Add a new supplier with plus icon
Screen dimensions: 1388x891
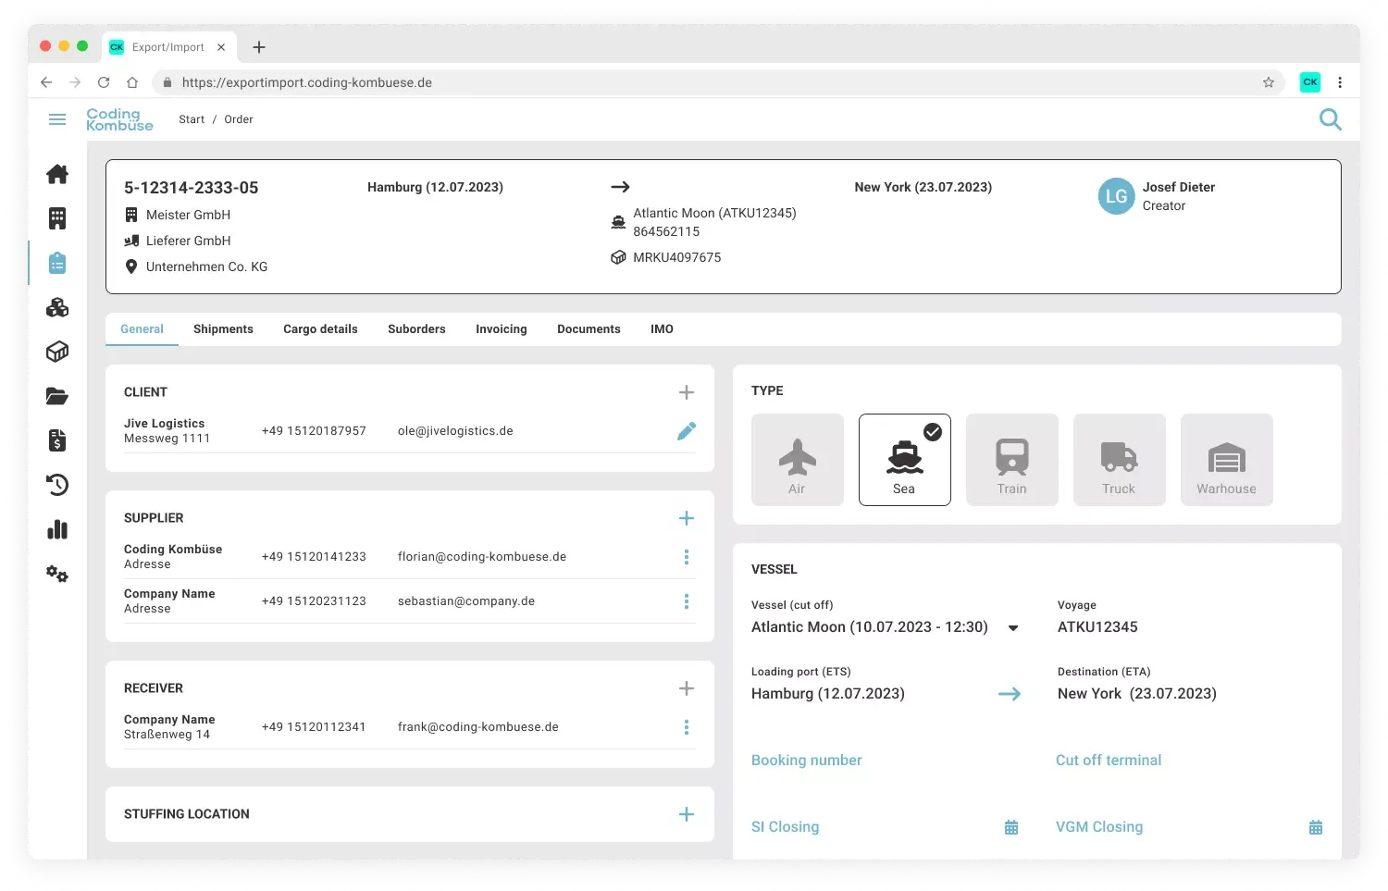coord(687,518)
